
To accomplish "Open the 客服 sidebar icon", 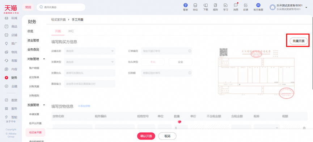I will pyautogui.click(x=7, y=61).
